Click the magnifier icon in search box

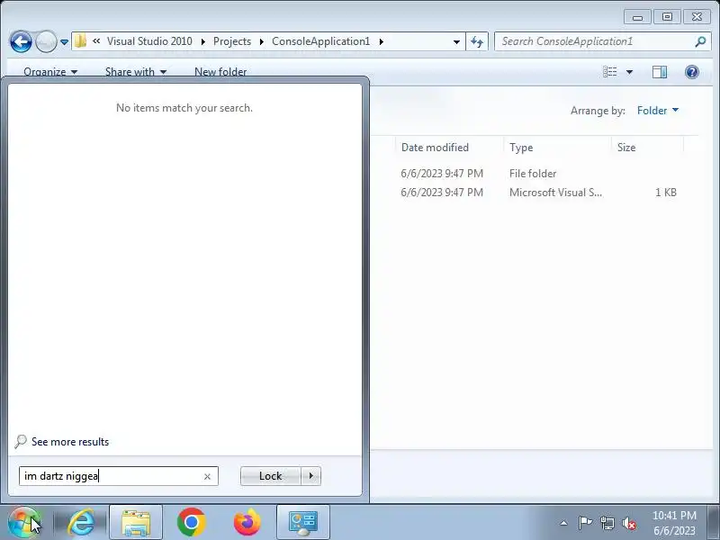click(x=700, y=41)
